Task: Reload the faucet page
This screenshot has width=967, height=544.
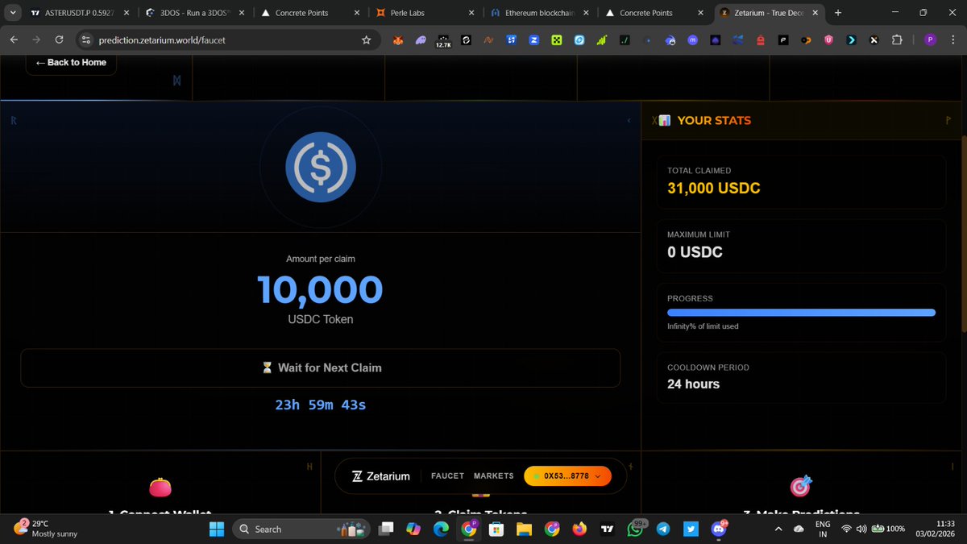Action: (59, 40)
